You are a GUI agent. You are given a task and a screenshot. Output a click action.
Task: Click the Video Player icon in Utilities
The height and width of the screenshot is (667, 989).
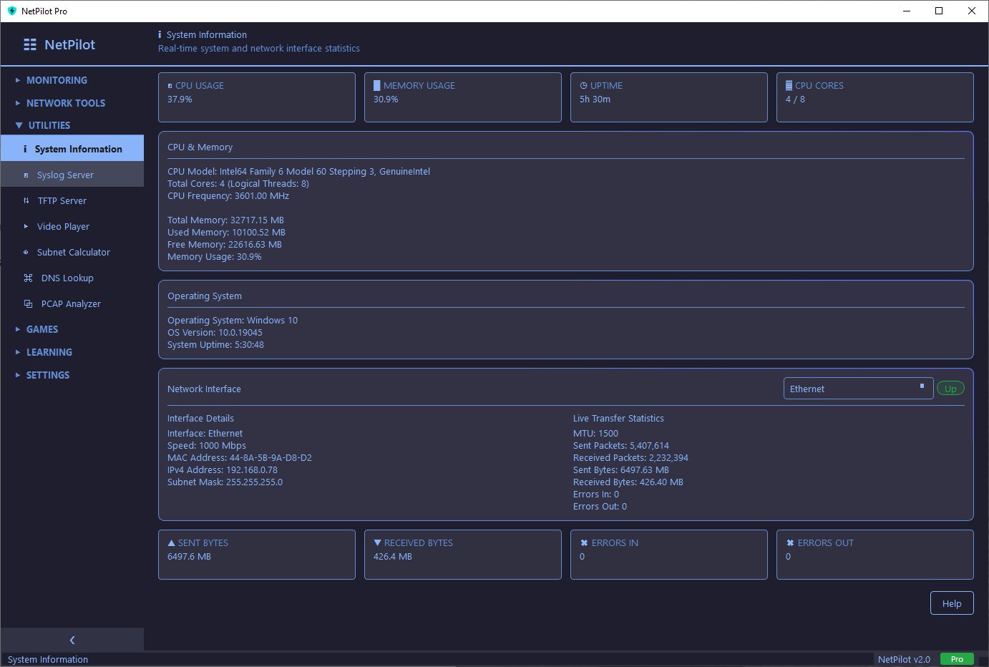point(25,226)
